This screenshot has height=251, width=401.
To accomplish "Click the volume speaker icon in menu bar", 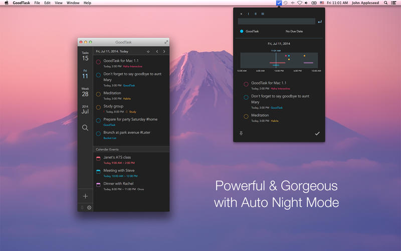I will click(306, 3).
